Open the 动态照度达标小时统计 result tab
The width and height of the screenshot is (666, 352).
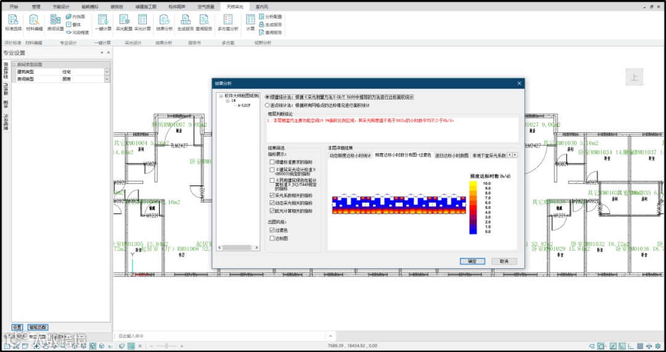(350, 156)
